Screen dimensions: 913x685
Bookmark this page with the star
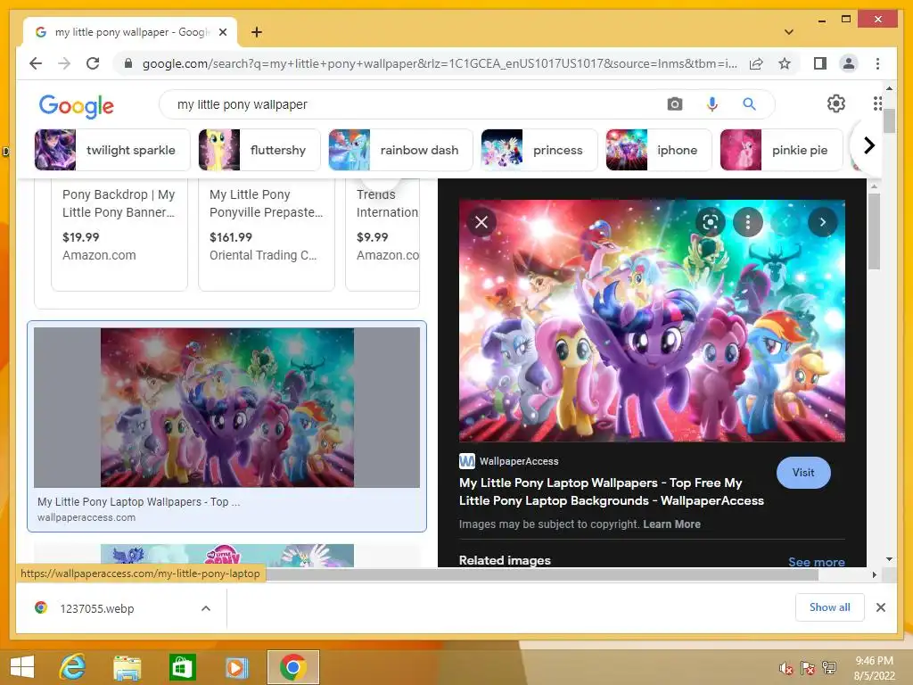[785, 63]
